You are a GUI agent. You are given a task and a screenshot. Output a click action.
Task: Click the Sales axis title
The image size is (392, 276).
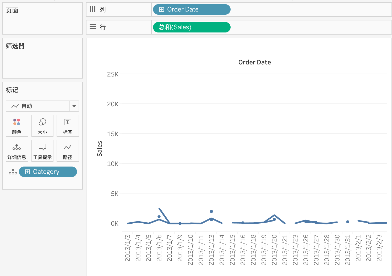100,149
